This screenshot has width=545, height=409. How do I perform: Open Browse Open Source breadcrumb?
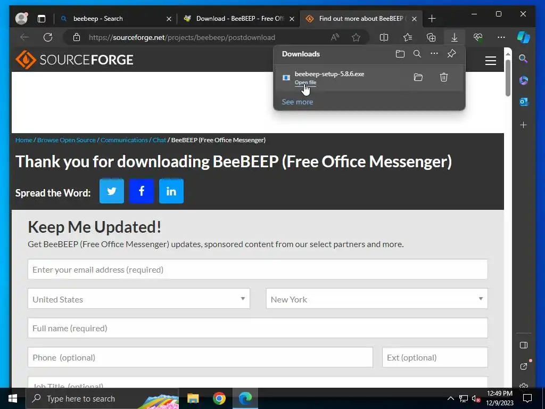click(x=67, y=140)
